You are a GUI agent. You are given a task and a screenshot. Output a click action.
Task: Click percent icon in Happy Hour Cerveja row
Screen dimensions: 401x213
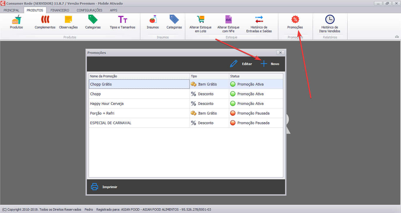(193, 104)
